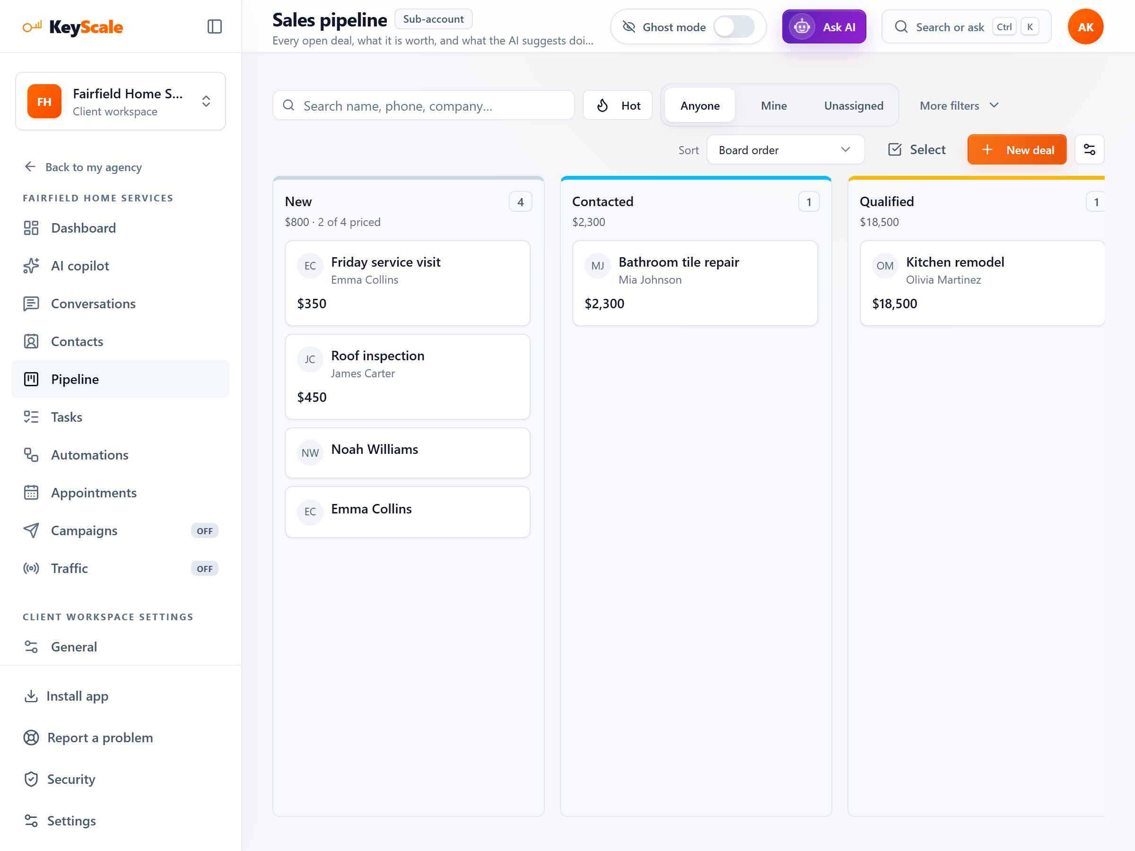Open the AK user avatar menu
Viewport: 1135px width, 851px height.
(x=1085, y=26)
